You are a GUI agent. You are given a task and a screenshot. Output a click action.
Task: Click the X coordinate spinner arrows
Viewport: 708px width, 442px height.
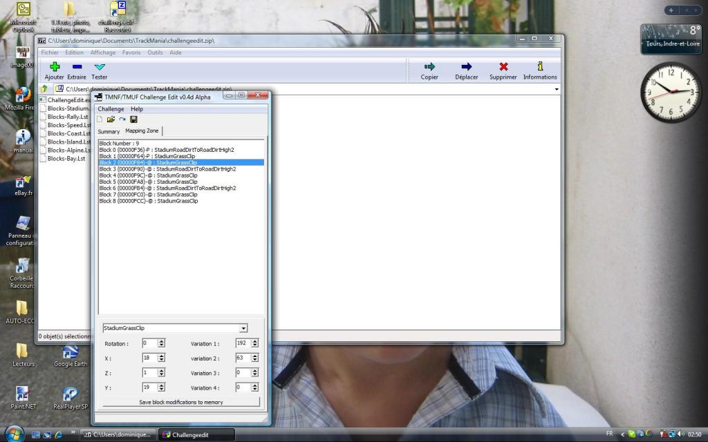tap(161, 358)
